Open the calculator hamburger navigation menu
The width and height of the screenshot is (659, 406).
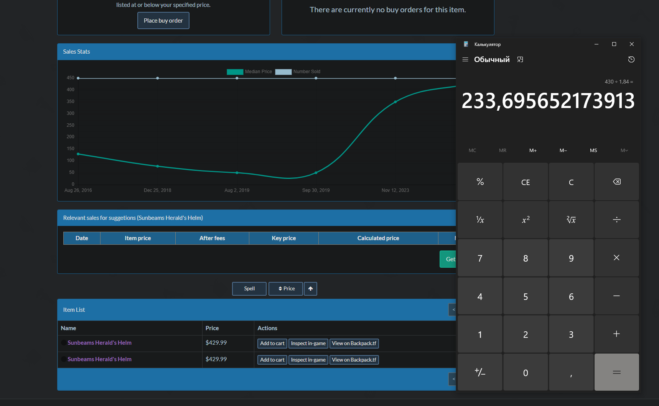465,59
